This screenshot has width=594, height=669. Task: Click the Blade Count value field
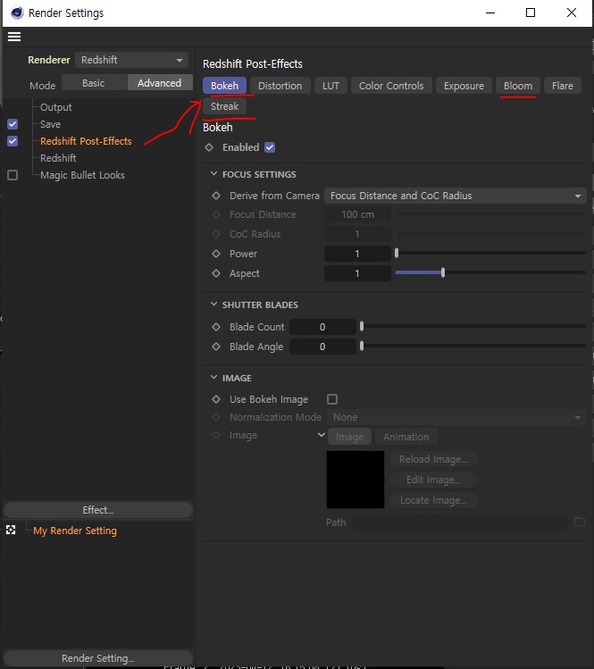click(x=322, y=327)
